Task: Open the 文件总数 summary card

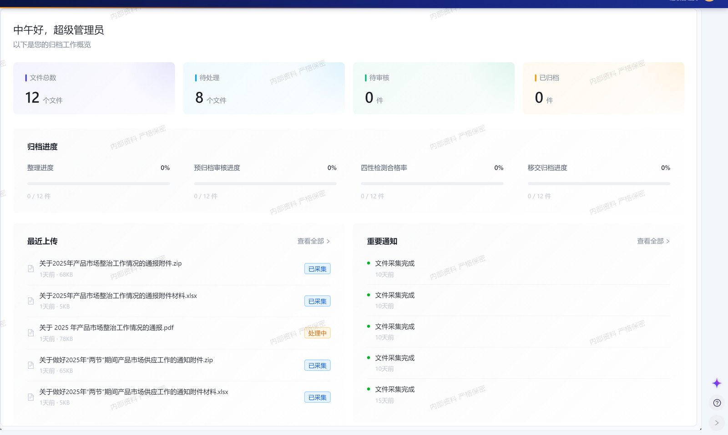Action: tap(94, 88)
